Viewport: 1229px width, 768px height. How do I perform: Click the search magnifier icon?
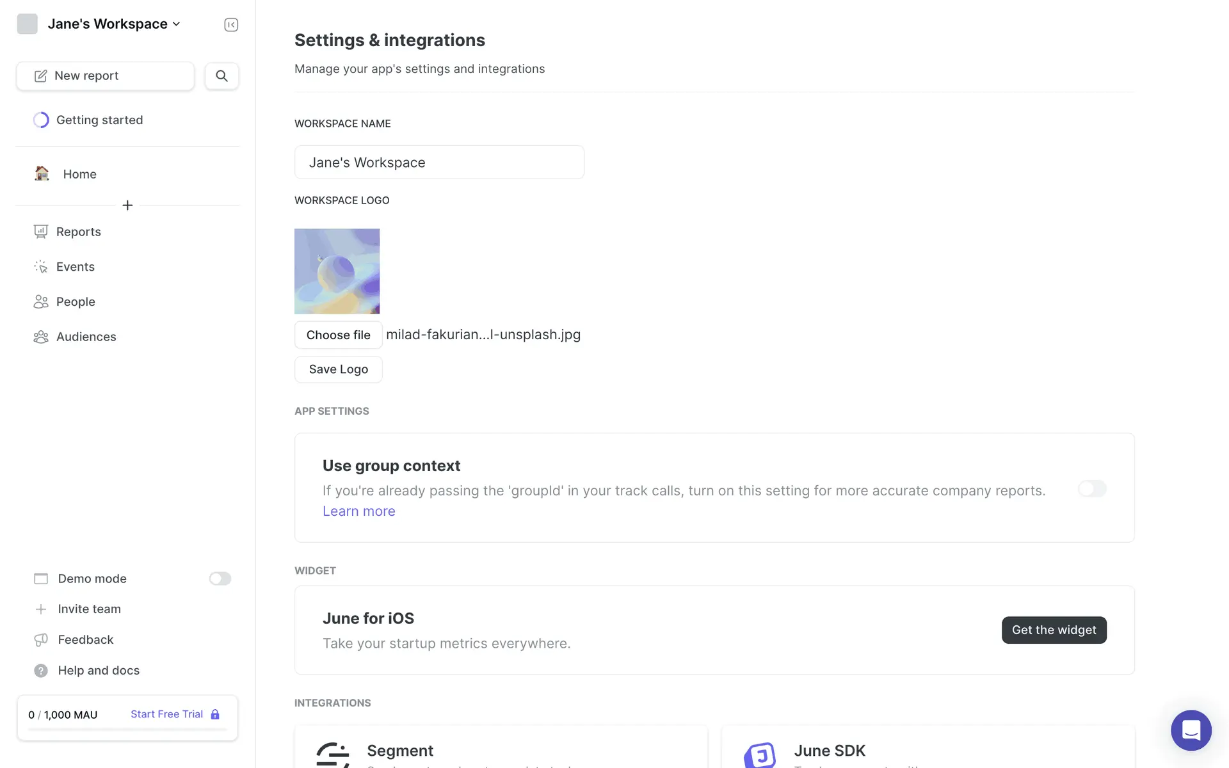[221, 76]
